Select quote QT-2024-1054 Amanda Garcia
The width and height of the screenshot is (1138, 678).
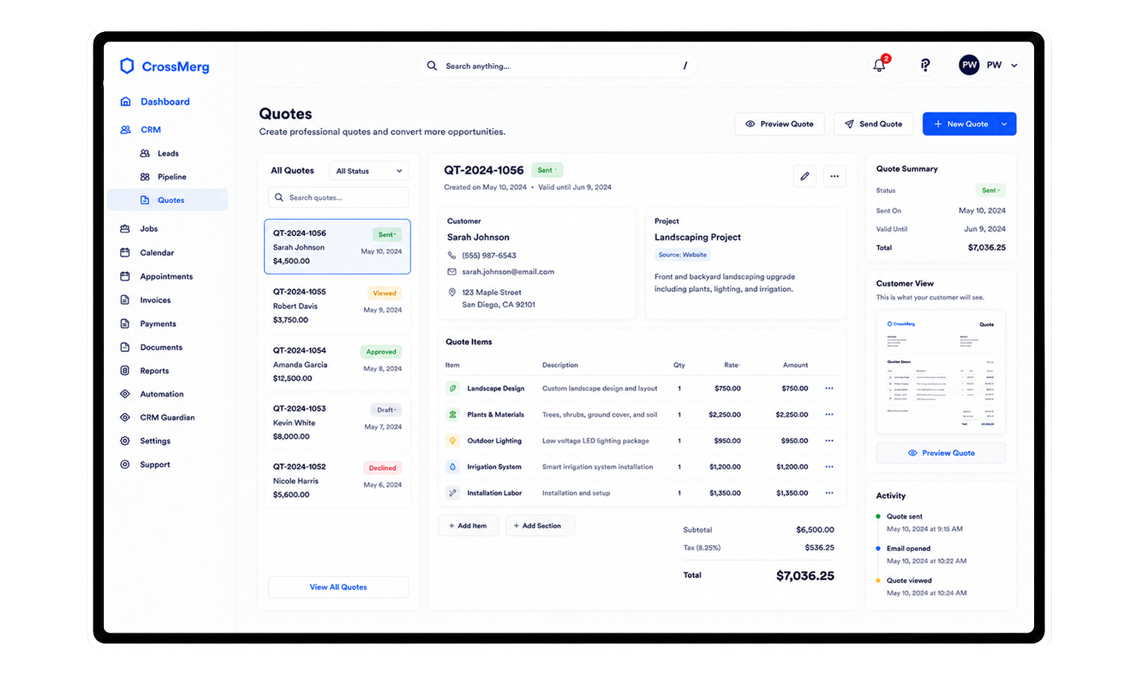pos(337,364)
